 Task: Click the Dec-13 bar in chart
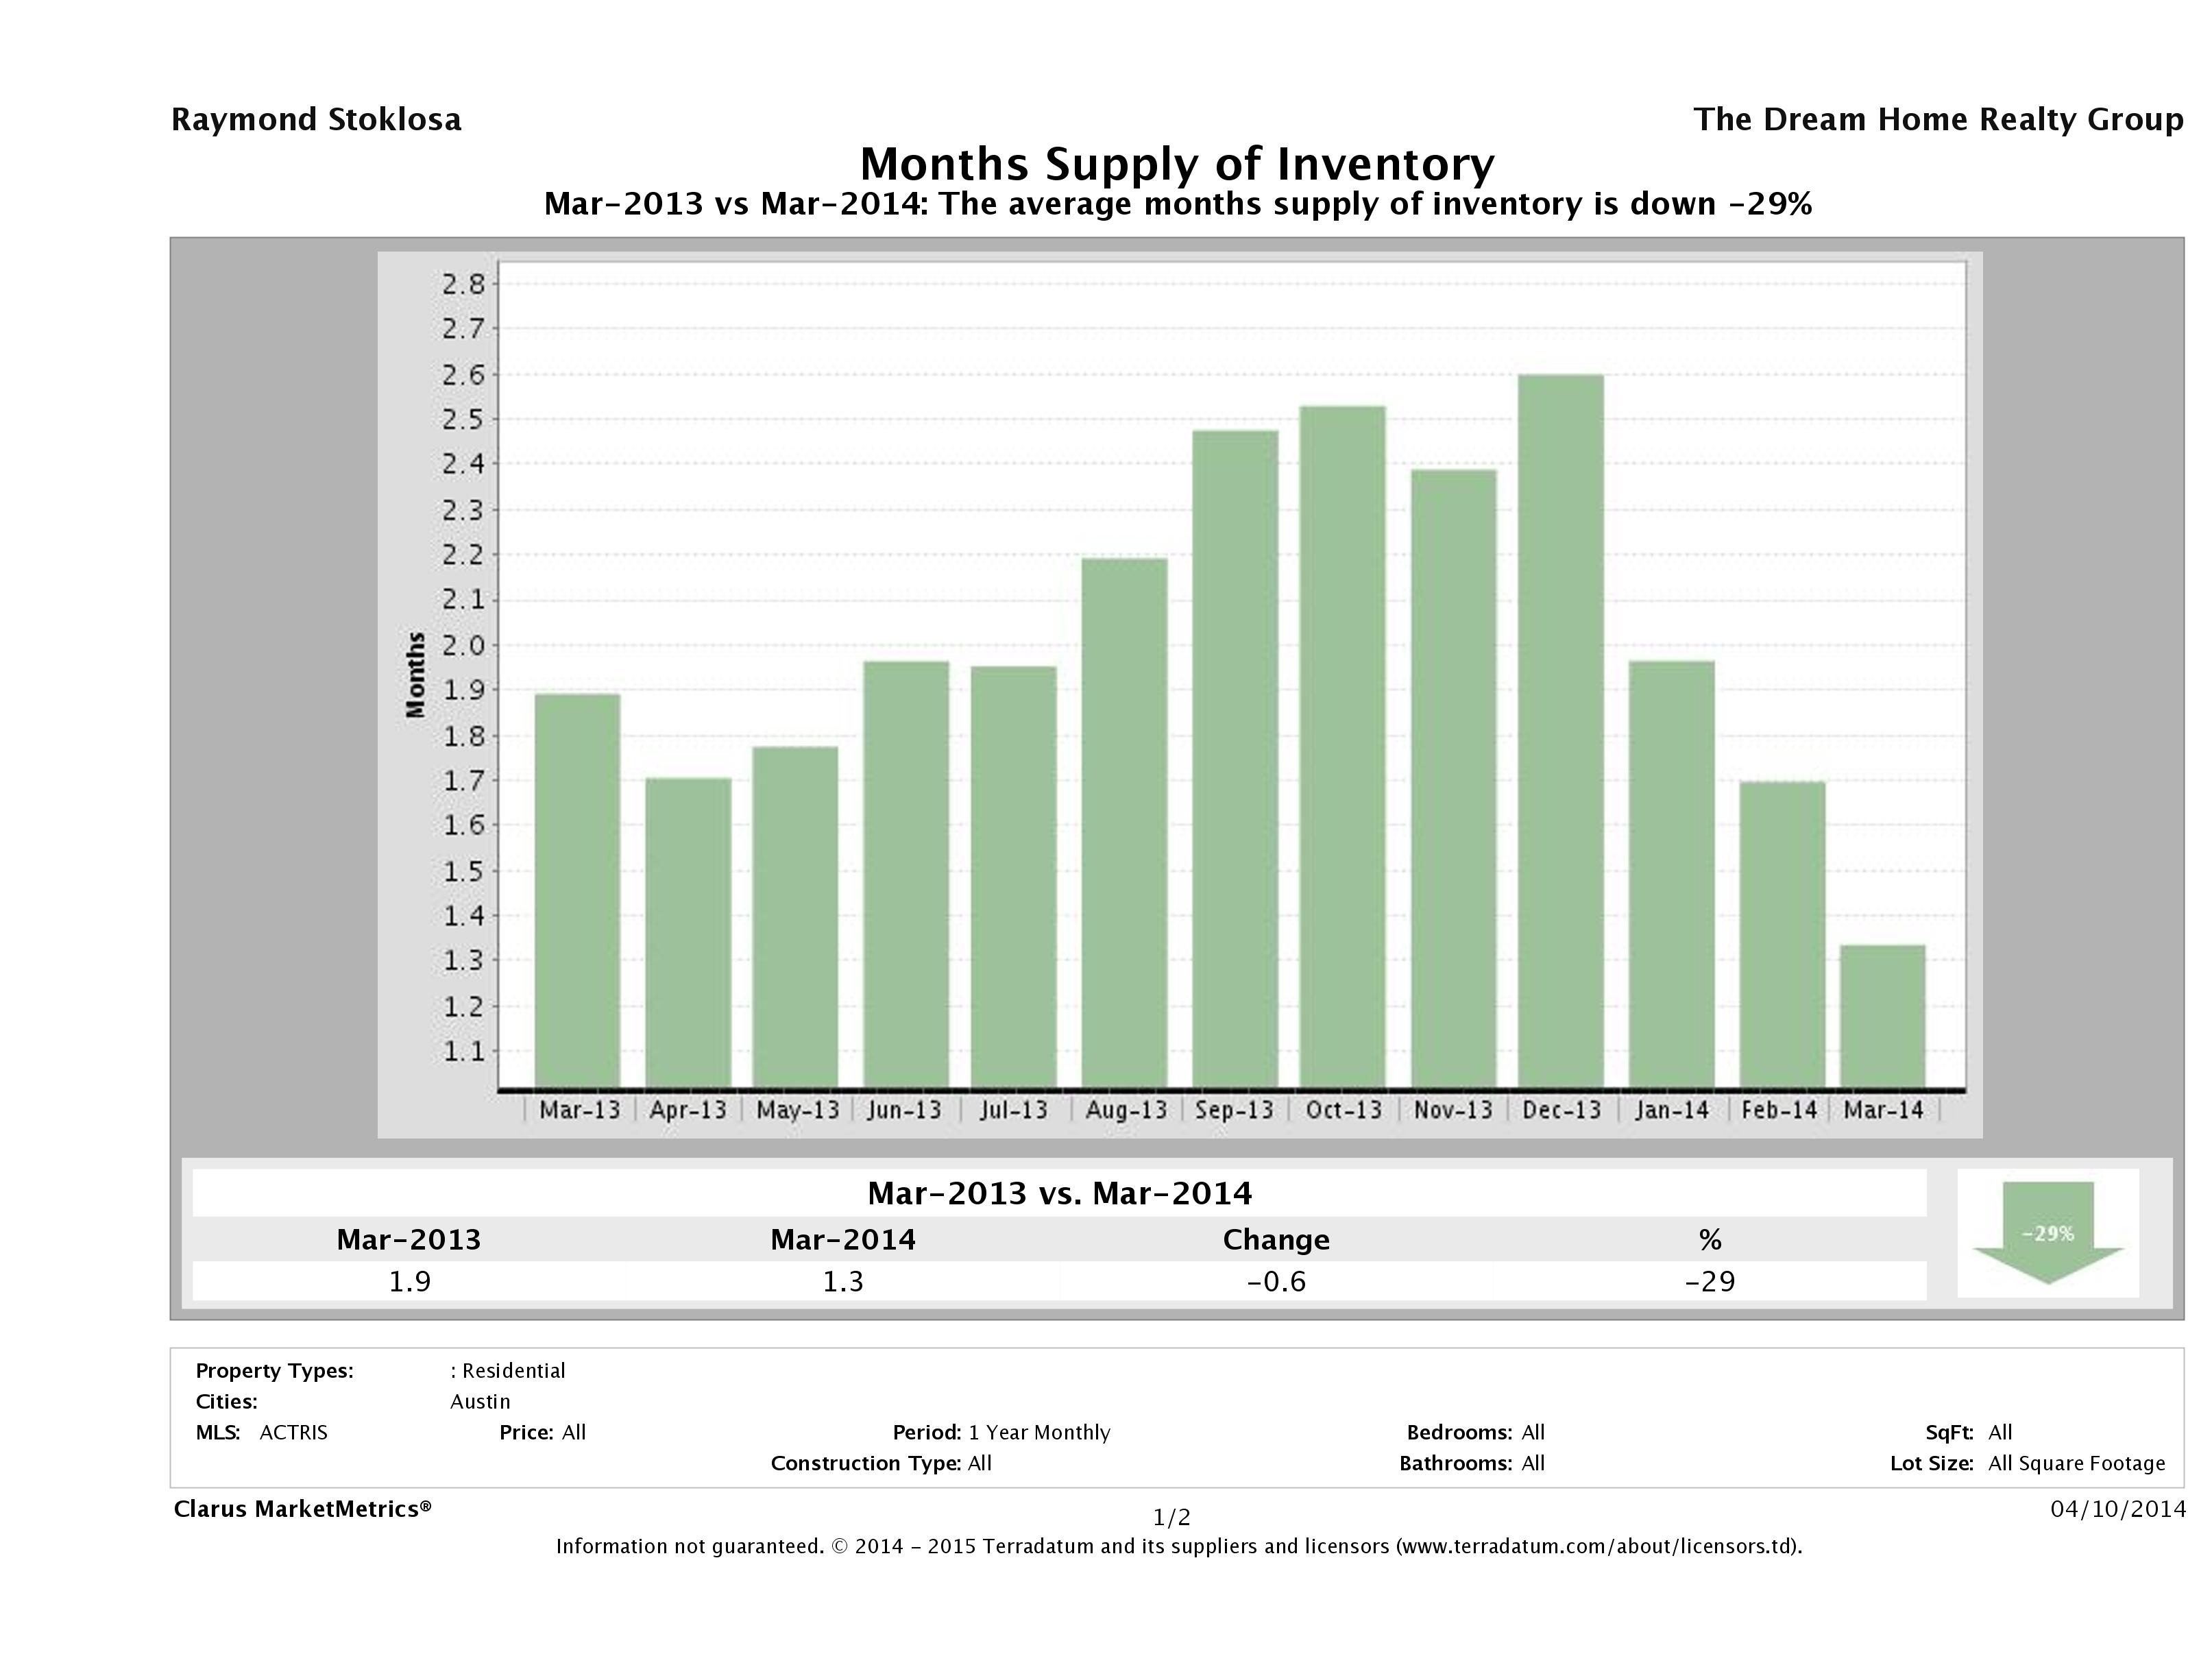pos(1560,731)
